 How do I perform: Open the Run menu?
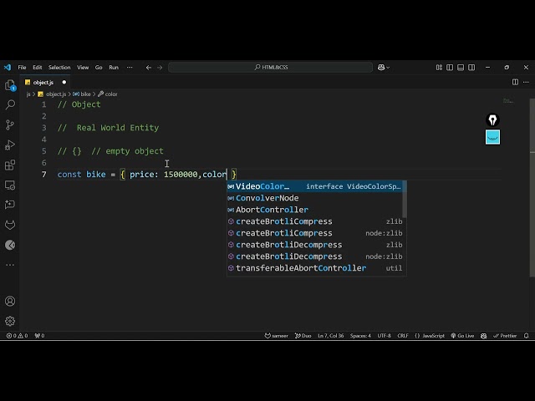coord(114,68)
